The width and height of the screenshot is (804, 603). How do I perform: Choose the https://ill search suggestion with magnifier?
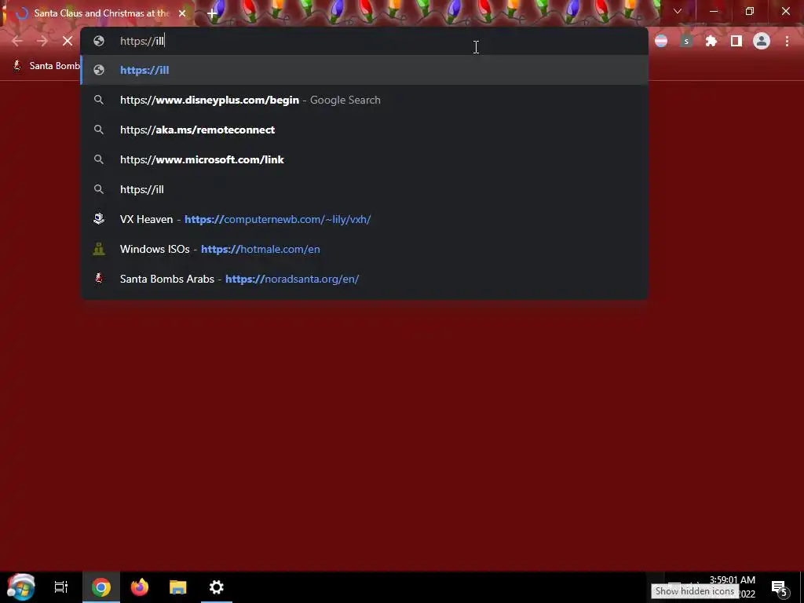click(364, 189)
